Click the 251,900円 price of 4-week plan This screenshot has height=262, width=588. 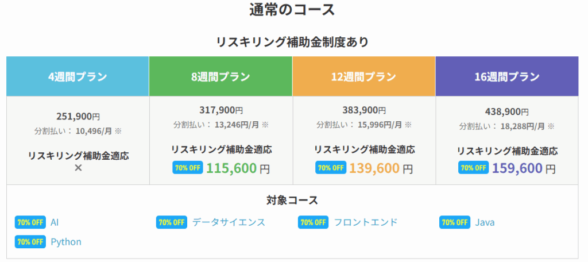coord(78,117)
